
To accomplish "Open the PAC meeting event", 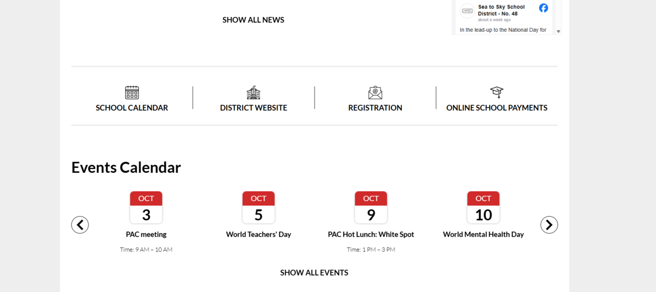I will (146, 234).
